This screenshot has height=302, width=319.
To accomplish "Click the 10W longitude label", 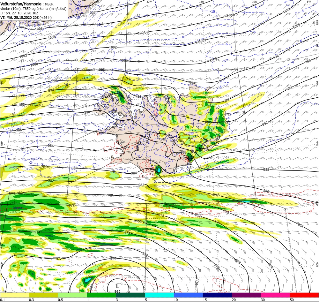I will 255,2.
